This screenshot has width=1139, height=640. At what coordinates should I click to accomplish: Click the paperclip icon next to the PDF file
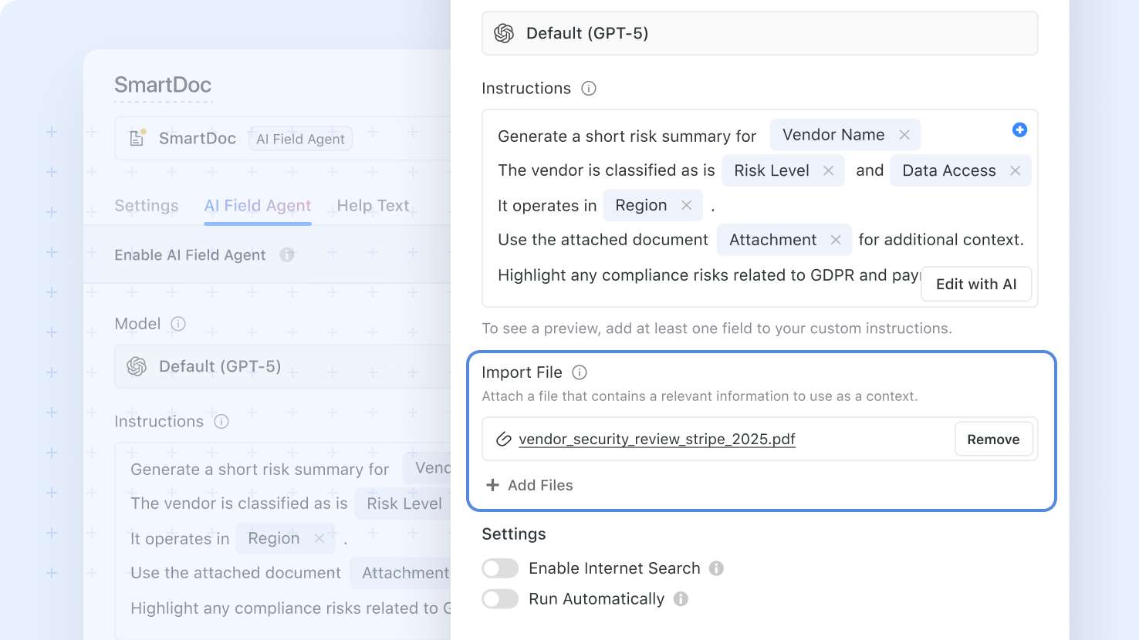point(504,439)
